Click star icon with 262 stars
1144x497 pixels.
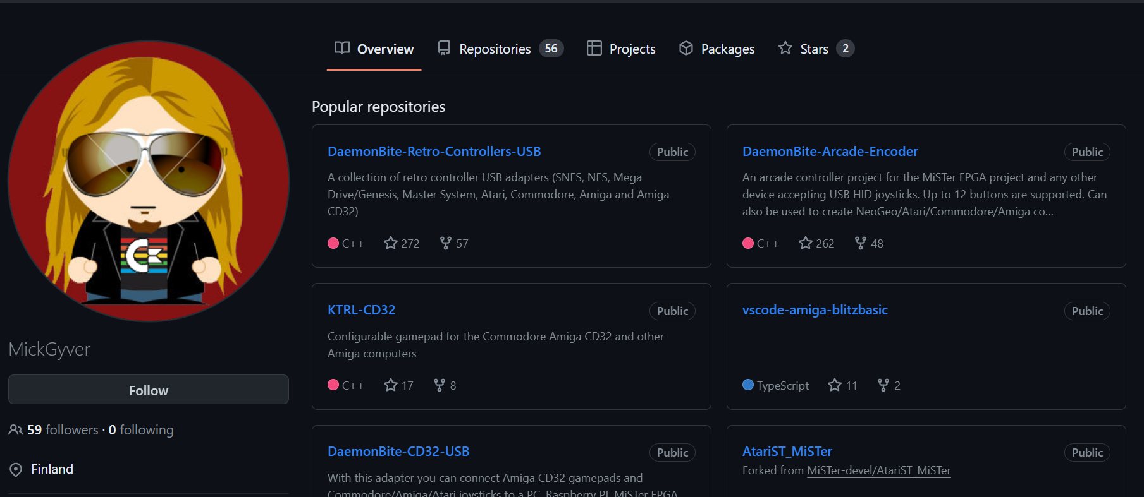806,243
